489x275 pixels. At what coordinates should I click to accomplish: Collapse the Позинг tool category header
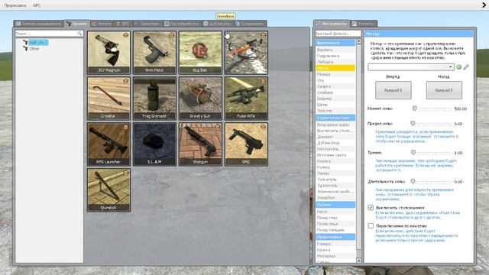tap(335, 205)
